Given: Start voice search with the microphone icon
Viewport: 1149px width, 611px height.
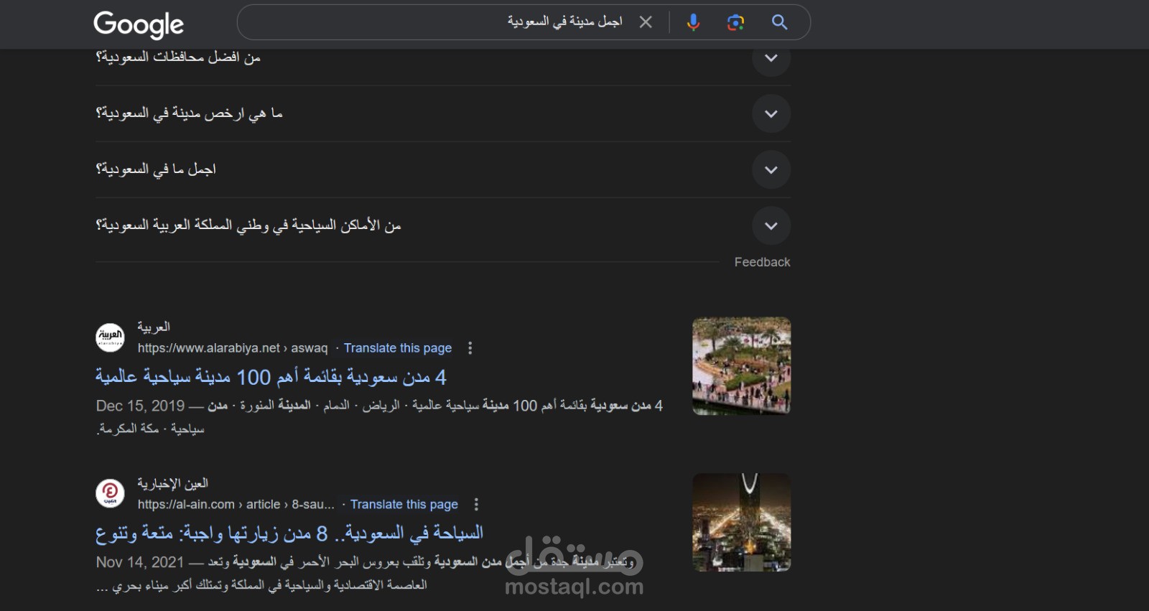Looking at the screenshot, I should pos(693,22).
